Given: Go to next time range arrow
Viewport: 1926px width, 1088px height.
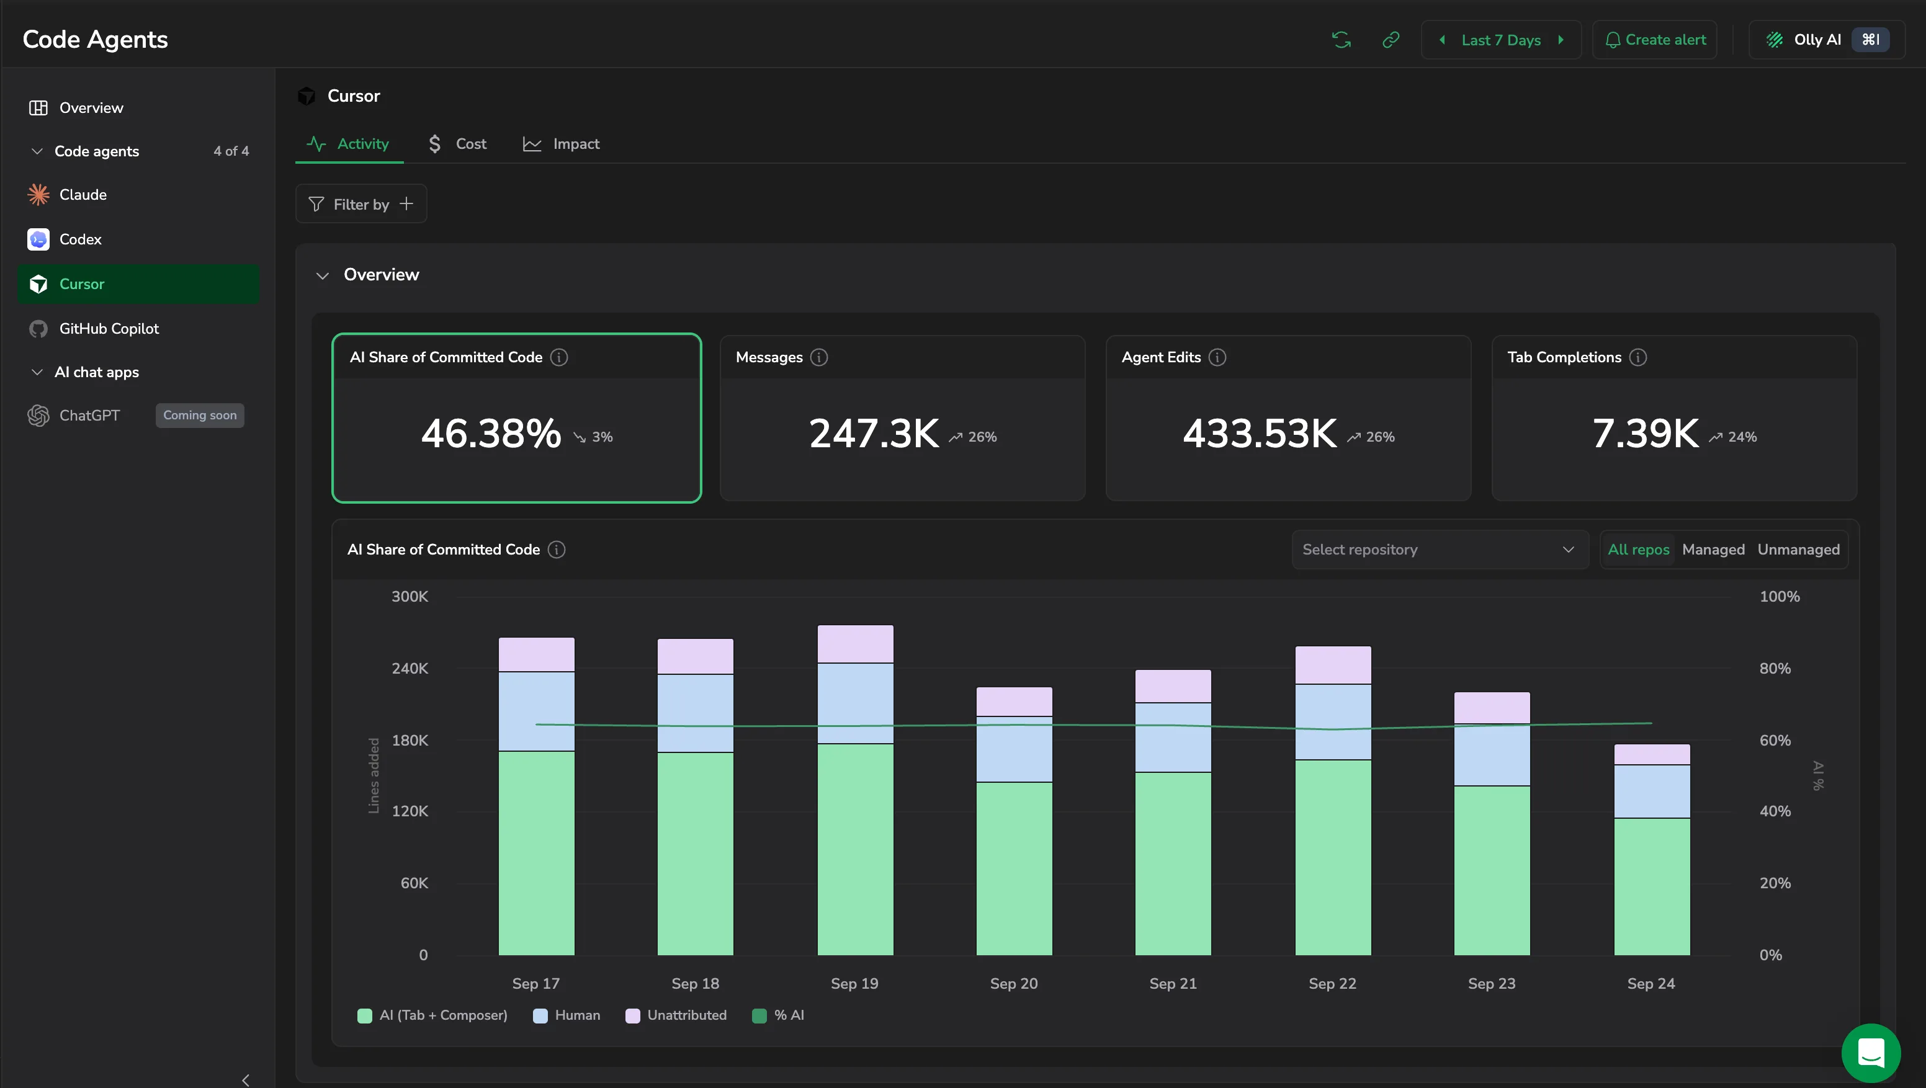Looking at the screenshot, I should [1561, 40].
